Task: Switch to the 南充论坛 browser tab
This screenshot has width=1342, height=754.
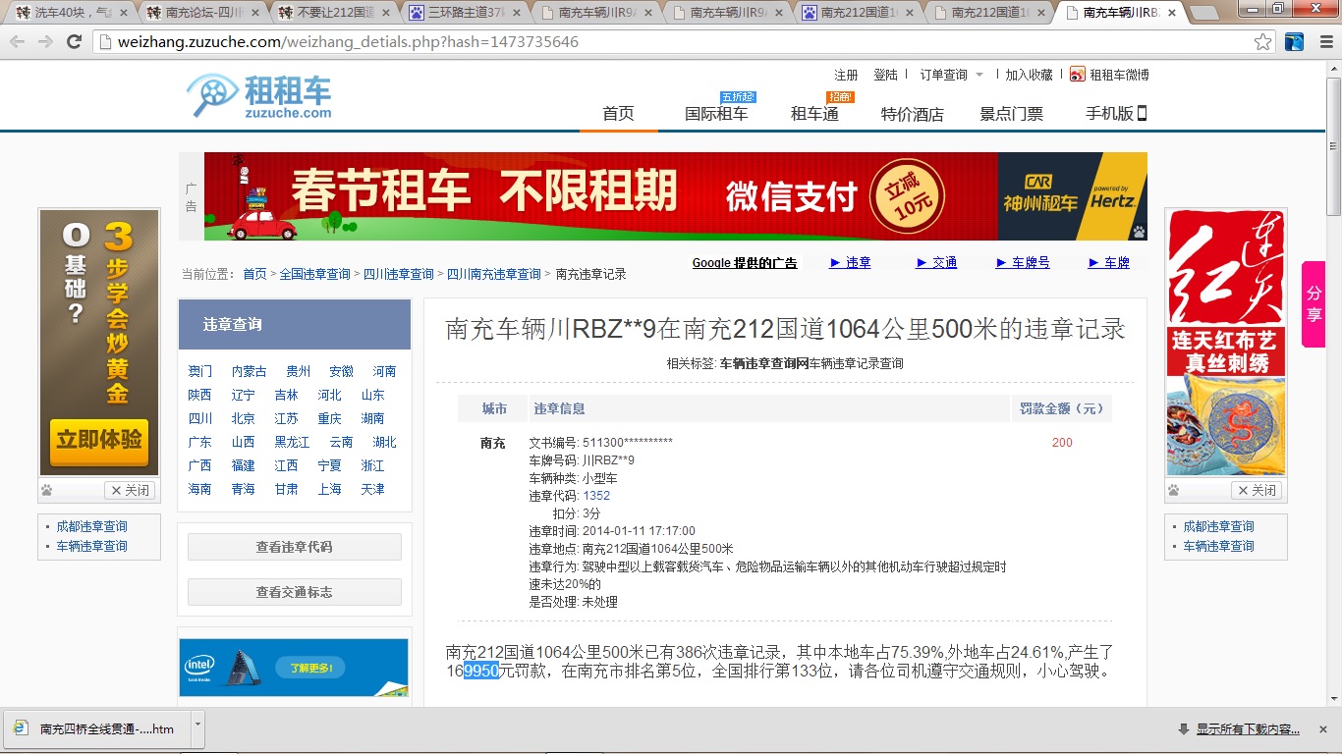Action: pyautogui.click(x=202, y=13)
